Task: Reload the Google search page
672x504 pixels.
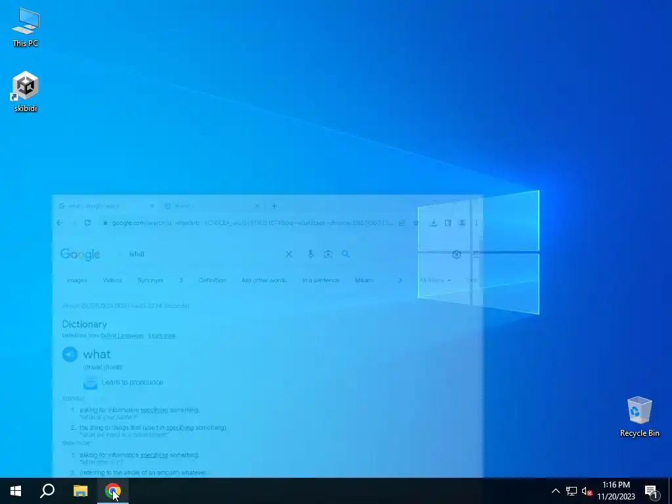Action: tap(87, 223)
